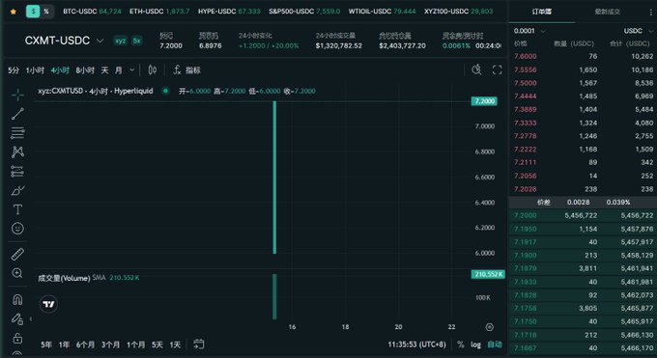Open the WTIOIL-USDC ticker in the top bar

382,12
